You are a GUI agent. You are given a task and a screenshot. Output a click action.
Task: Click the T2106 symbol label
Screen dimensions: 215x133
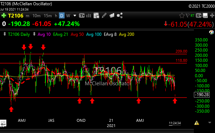click(16, 16)
